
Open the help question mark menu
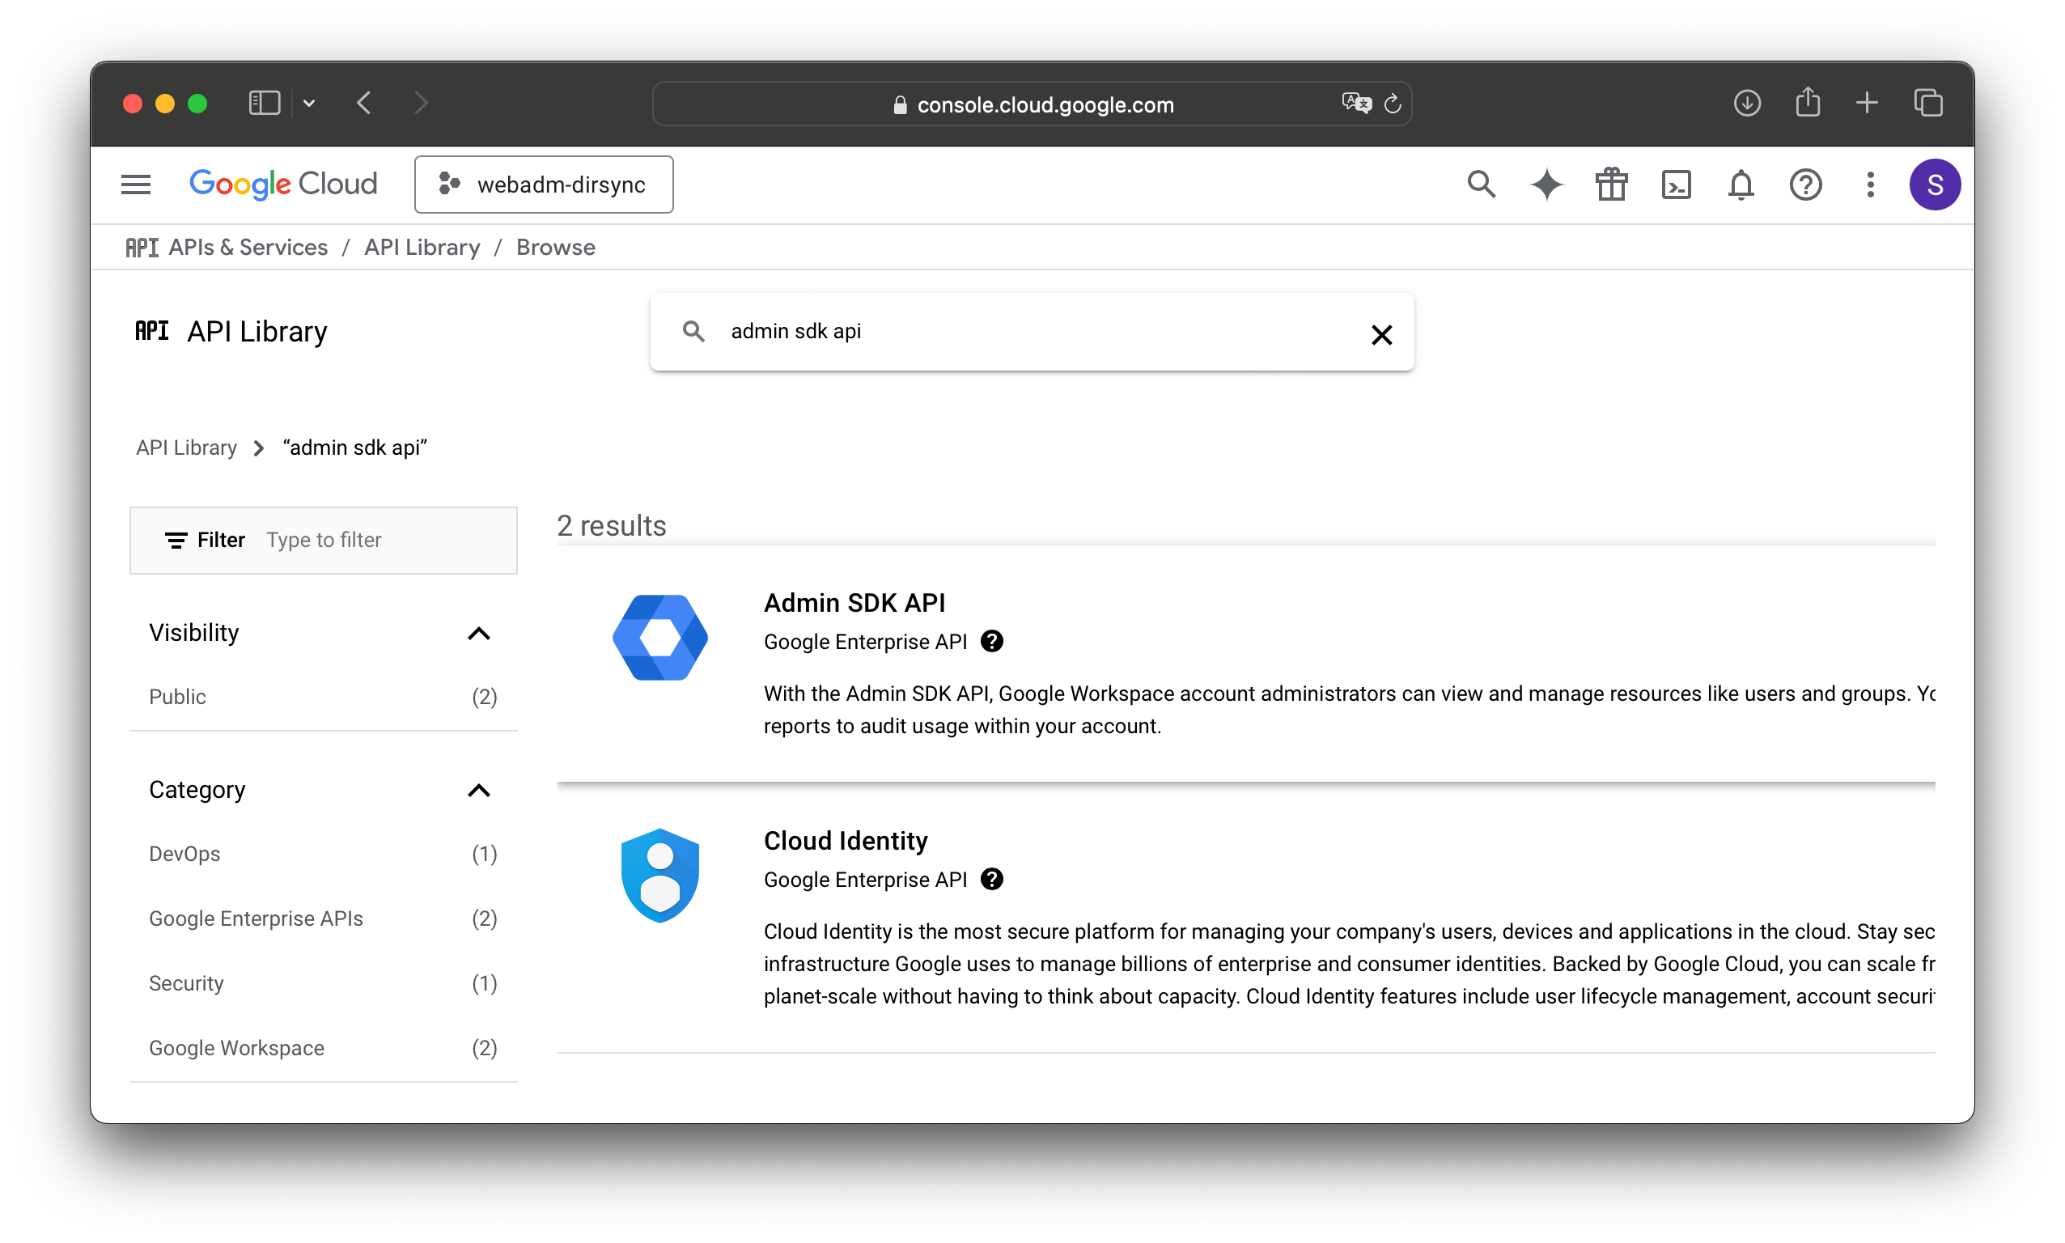point(1805,185)
